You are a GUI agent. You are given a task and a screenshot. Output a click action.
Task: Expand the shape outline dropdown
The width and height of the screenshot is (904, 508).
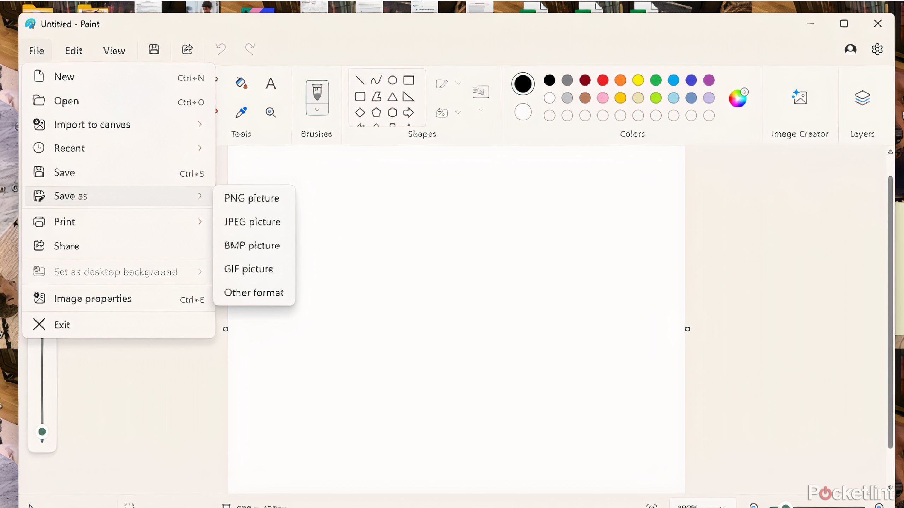458,83
